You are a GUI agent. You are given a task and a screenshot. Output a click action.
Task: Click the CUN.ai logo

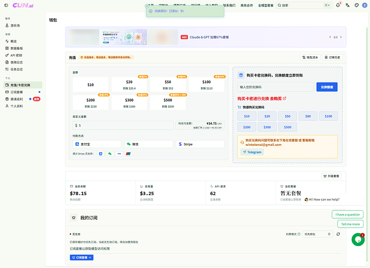click(x=23, y=5)
